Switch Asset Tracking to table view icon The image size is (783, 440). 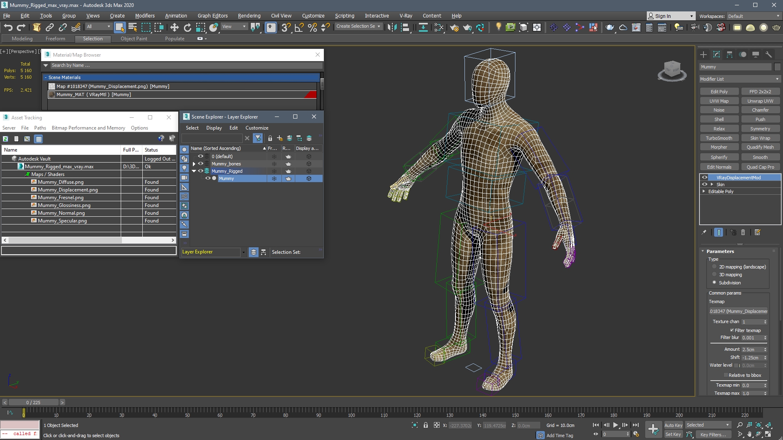pyautogui.click(x=39, y=139)
